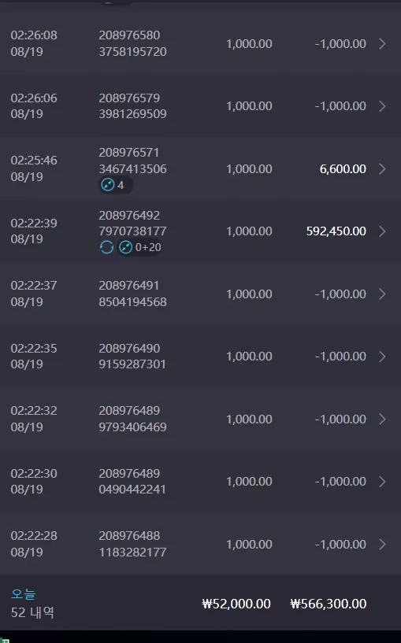Click the 52 내역 history count

coord(32,612)
